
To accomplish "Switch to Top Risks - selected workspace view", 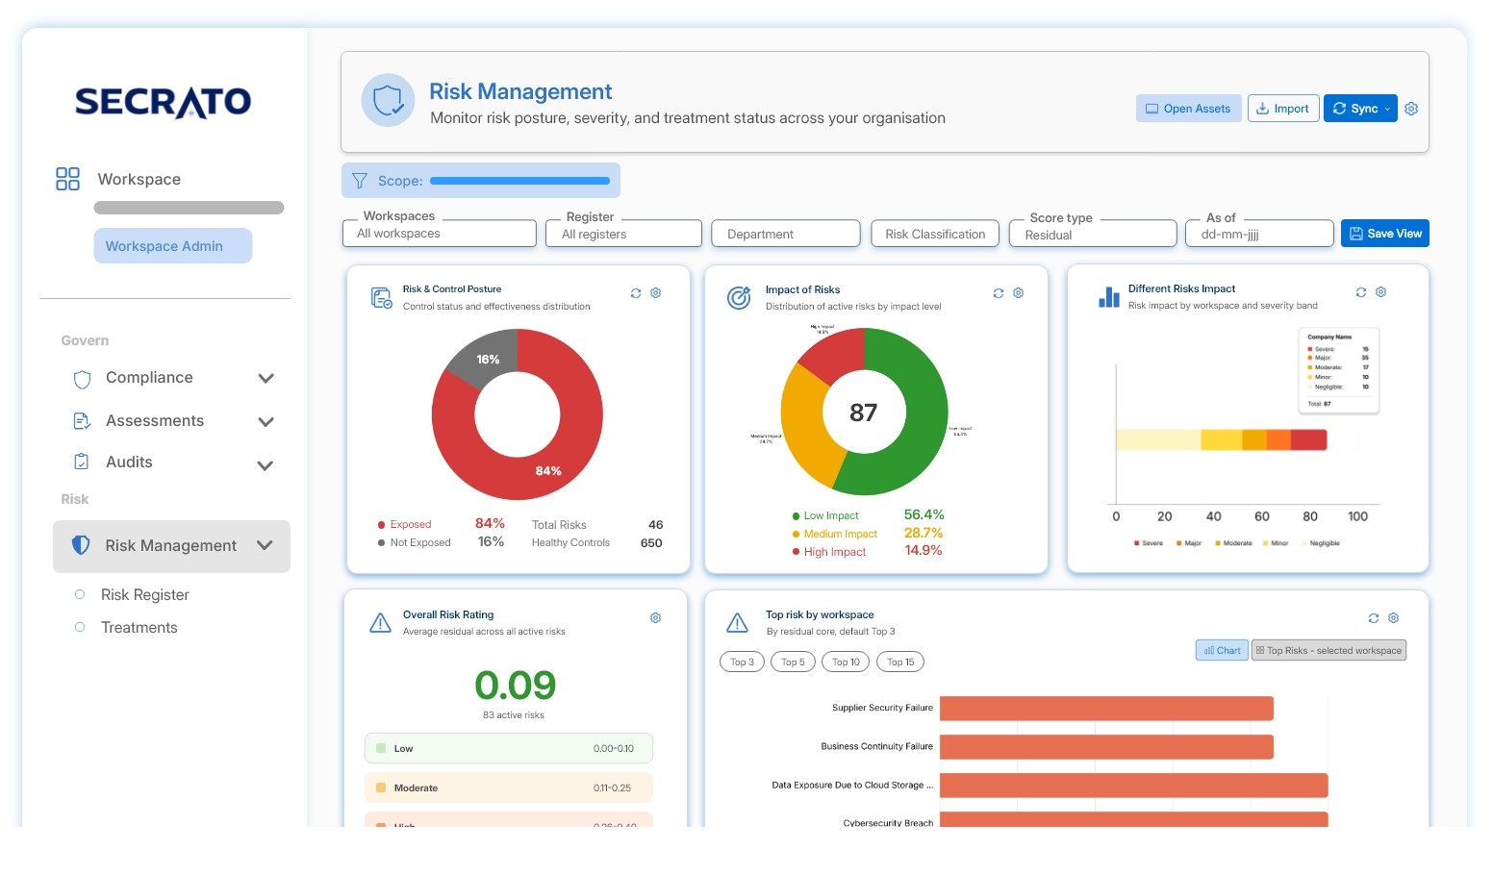I will pos(1329,651).
